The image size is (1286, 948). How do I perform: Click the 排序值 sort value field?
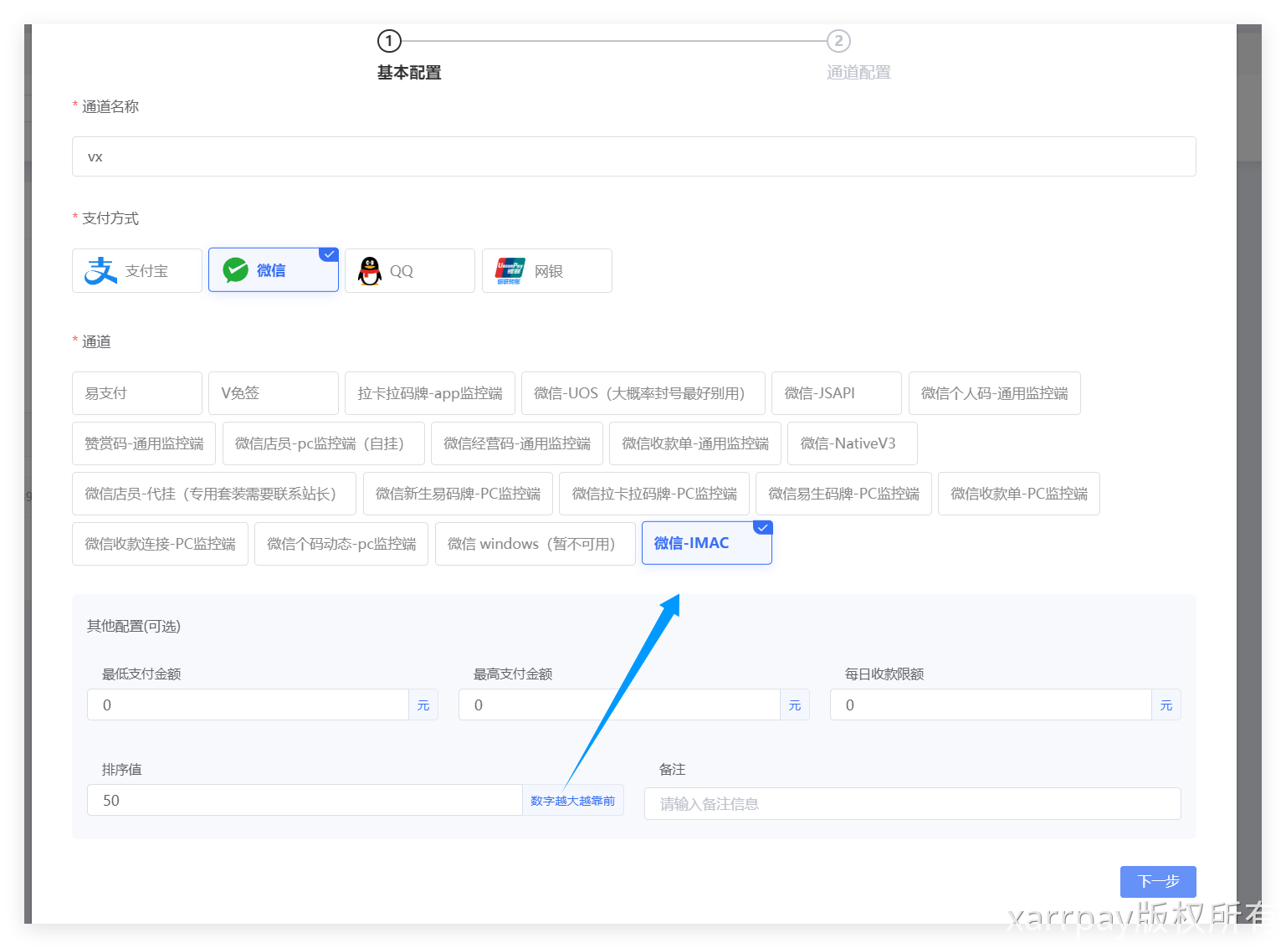[305, 800]
